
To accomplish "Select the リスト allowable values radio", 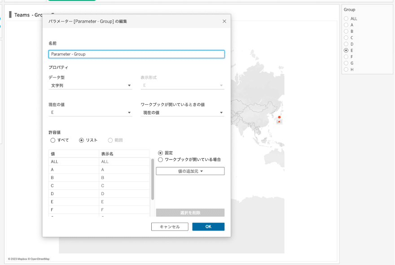I will coord(81,140).
